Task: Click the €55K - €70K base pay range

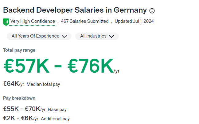Action: point(21,109)
